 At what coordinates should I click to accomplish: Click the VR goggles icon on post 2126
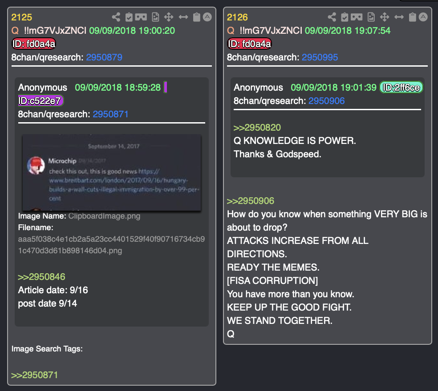coord(357,17)
